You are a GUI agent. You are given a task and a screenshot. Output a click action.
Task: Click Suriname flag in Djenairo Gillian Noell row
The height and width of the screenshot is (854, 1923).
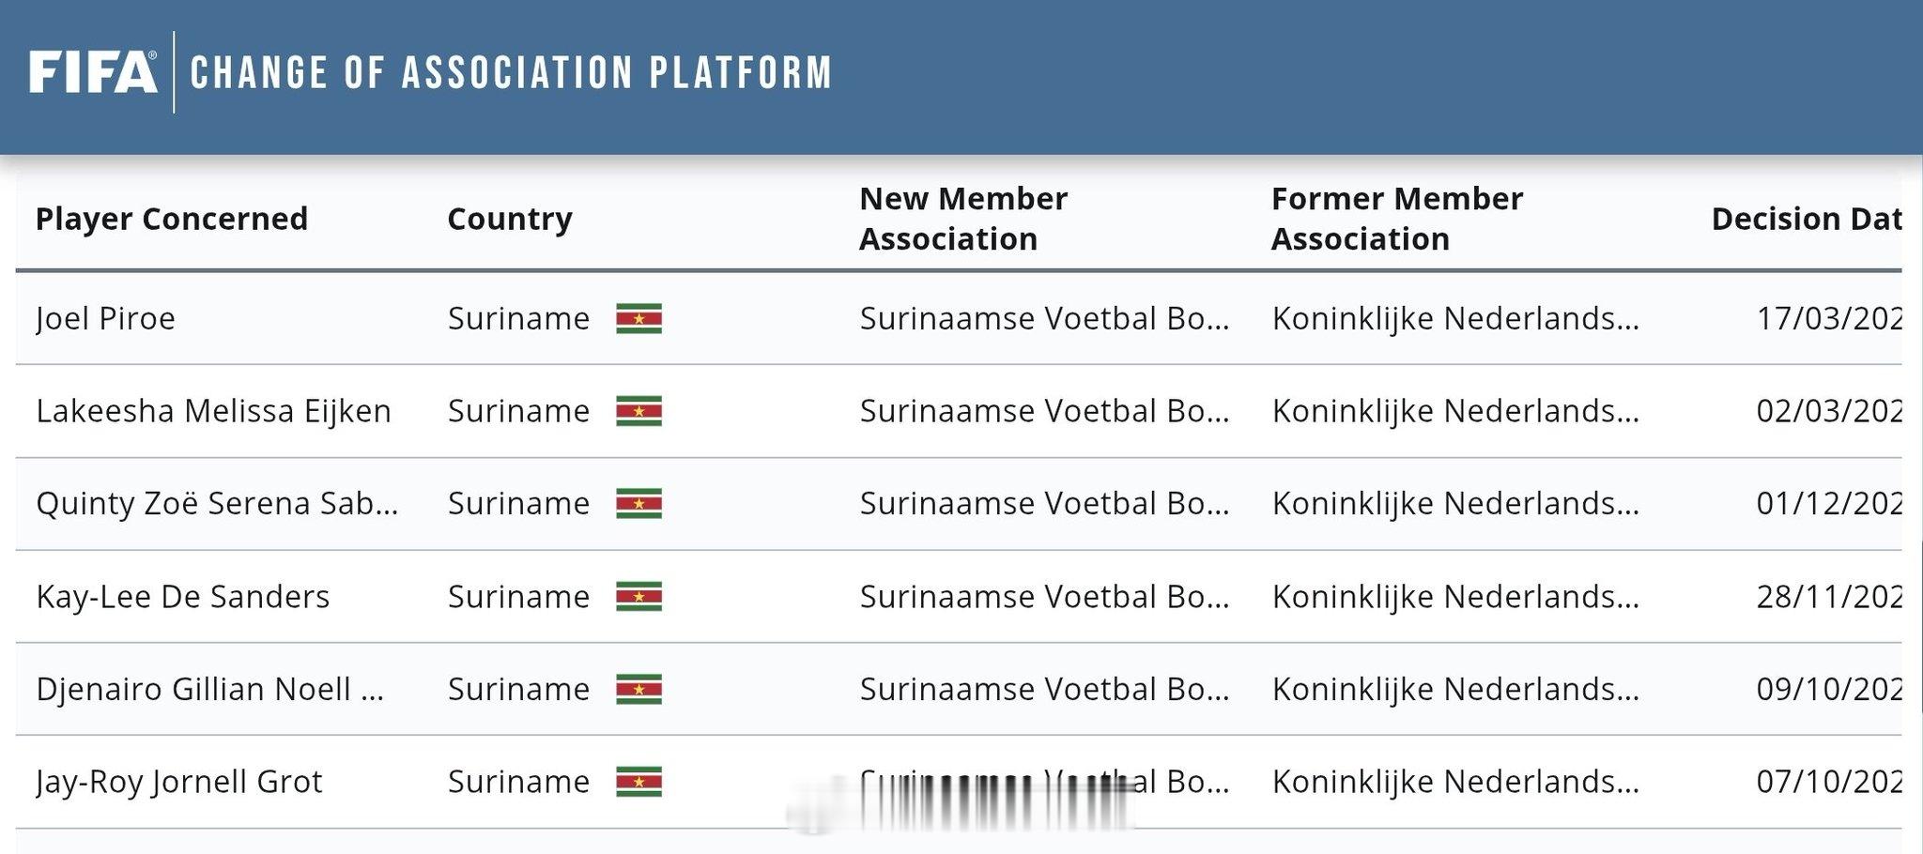click(638, 690)
